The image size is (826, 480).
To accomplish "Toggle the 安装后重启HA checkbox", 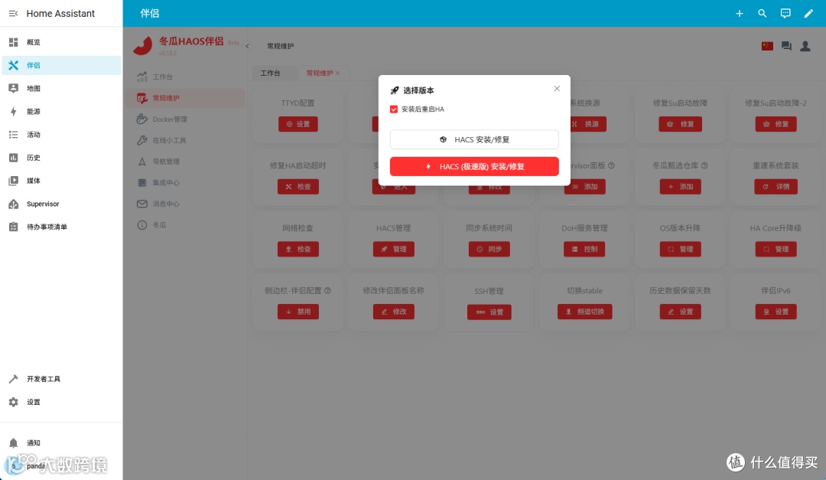I will [394, 109].
